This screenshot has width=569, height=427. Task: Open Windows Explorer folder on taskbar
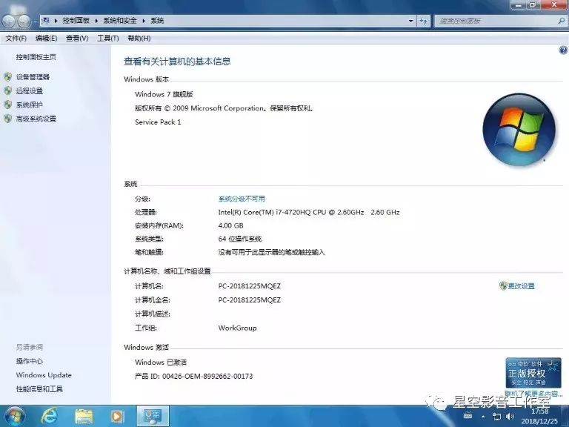pos(84,417)
